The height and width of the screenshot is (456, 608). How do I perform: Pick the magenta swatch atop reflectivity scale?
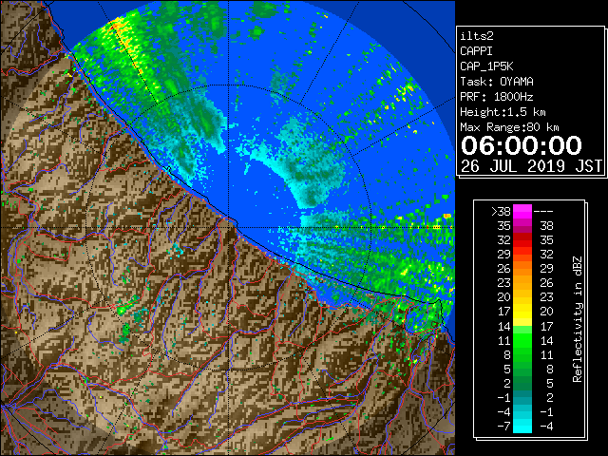(522, 212)
